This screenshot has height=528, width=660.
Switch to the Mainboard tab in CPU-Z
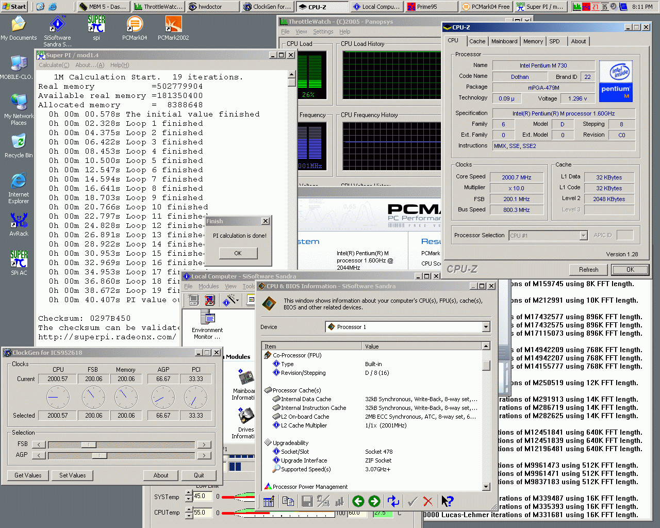point(504,41)
